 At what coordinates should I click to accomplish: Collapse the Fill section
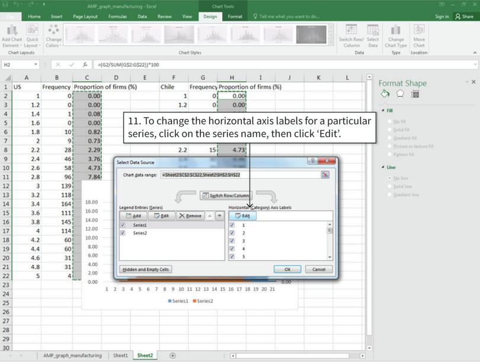(384, 111)
